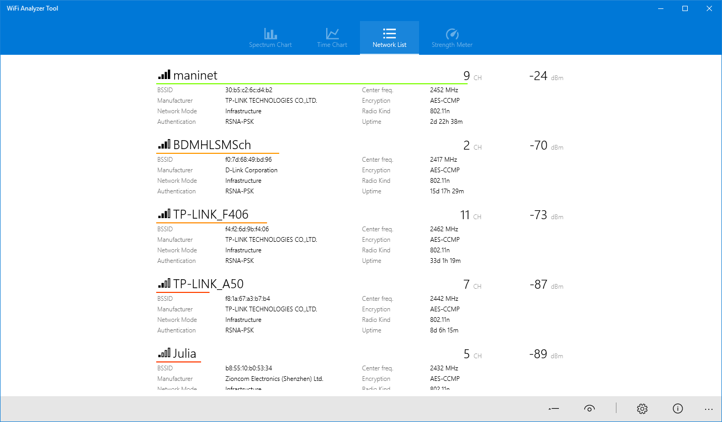The width and height of the screenshot is (722, 422).
Task: Select the maninet network entry
Action: point(196,75)
